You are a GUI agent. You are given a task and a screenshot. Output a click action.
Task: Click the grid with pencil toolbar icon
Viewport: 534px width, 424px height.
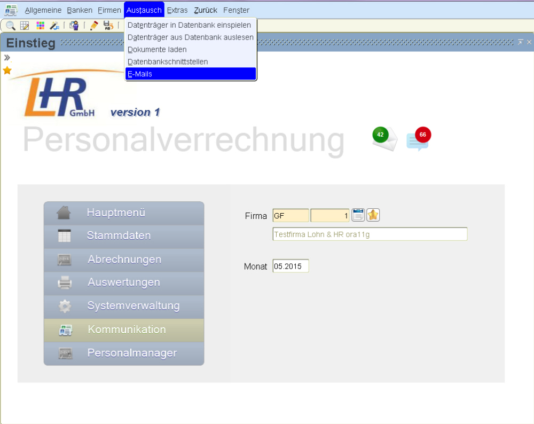(25, 26)
